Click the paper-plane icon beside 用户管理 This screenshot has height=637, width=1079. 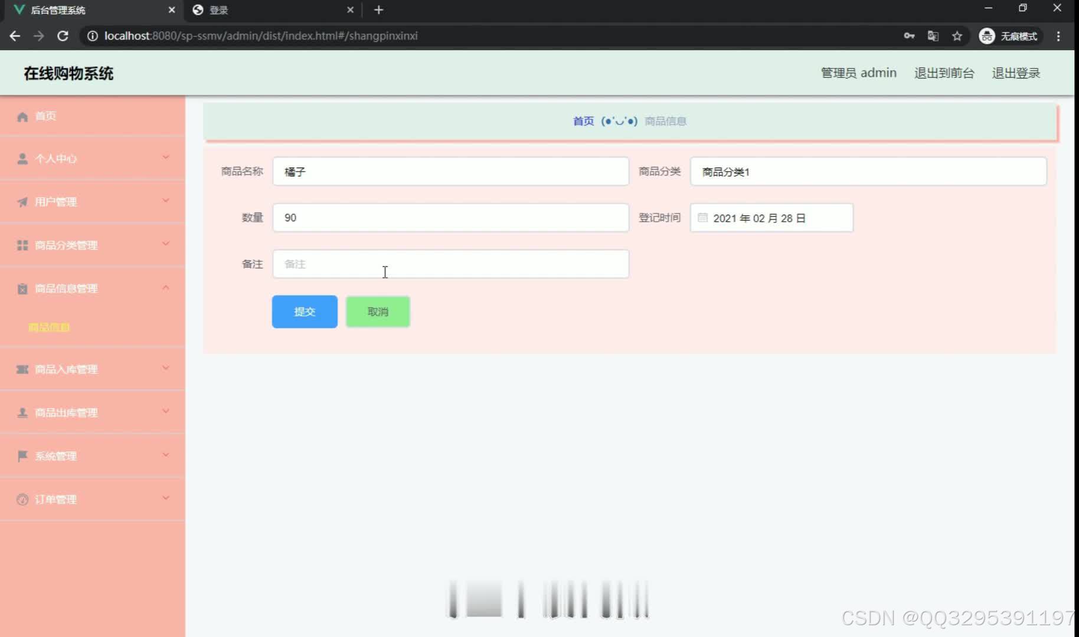click(x=22, y=202)
